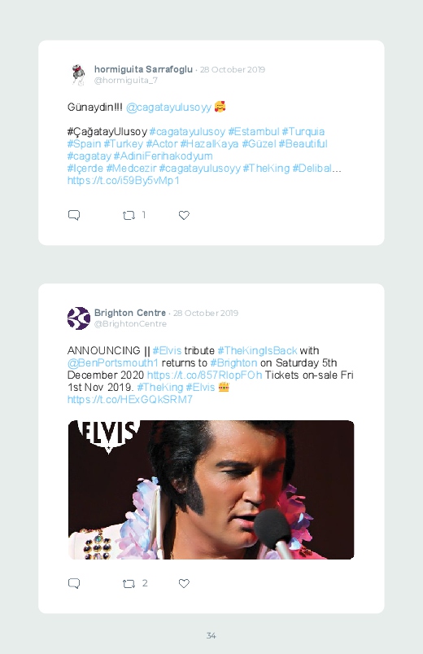Click the @hormiguita_7 handle
423x654 pixels.
coord(126,80)
